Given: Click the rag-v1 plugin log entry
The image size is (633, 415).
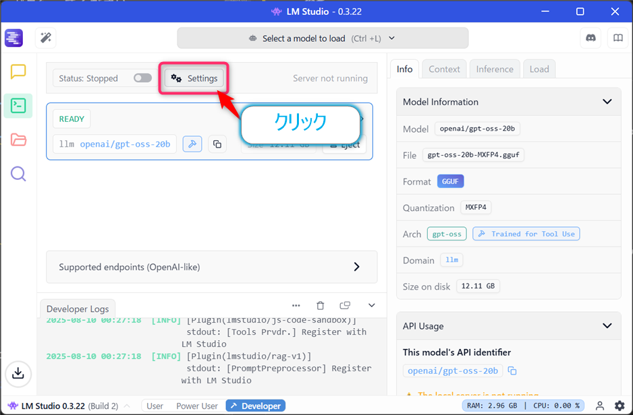Looking at the screenshot, I should coord(209,369).
